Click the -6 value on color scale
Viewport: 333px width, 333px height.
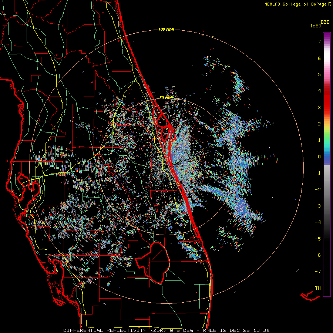[318, 255]
